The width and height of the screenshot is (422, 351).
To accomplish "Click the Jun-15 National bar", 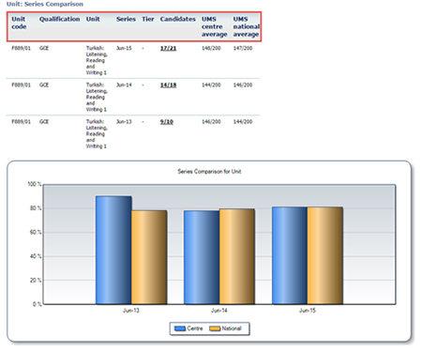I will coord(325,255).
